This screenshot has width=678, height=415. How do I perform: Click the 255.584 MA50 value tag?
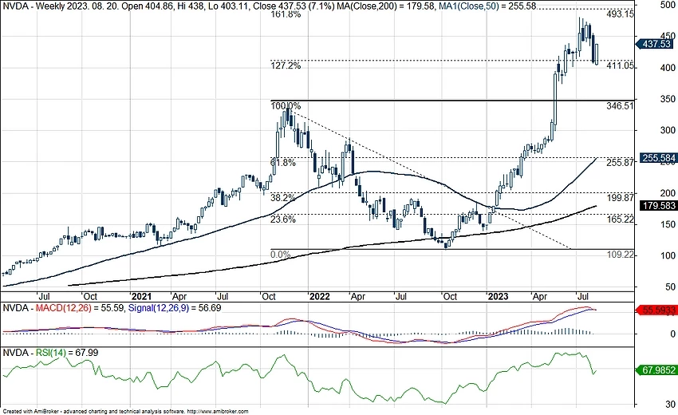pyautogui.click(x=657, y=158)
